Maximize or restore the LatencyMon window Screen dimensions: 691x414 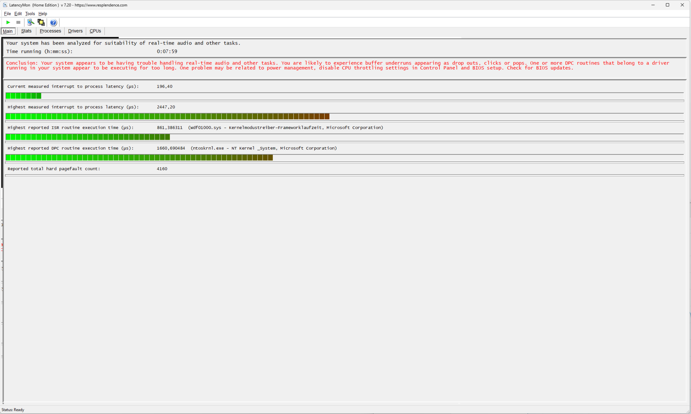pos(667,5)
